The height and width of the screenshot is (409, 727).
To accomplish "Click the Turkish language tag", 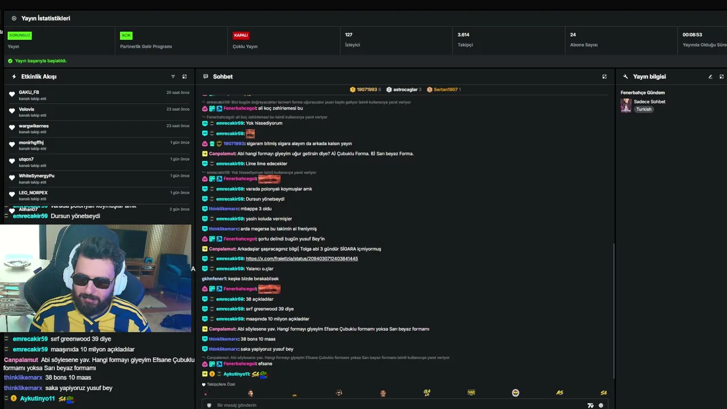I will (x=644, y=110).
